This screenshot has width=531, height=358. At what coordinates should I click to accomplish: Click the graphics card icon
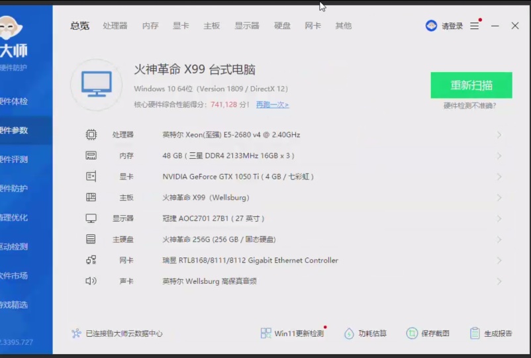[91, 177]
